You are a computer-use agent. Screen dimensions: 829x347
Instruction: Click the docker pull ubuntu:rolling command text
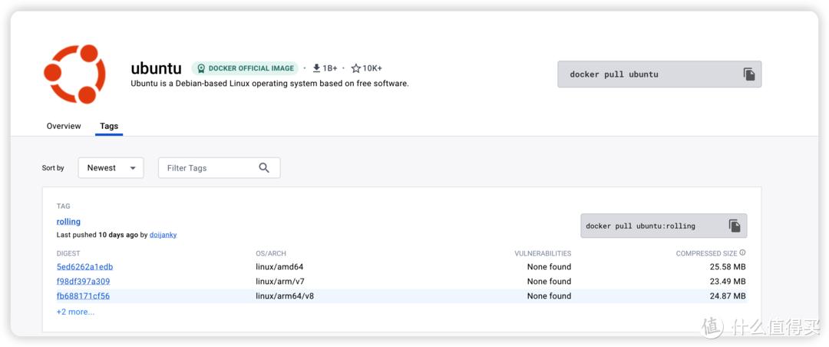[x=640, y=226]
